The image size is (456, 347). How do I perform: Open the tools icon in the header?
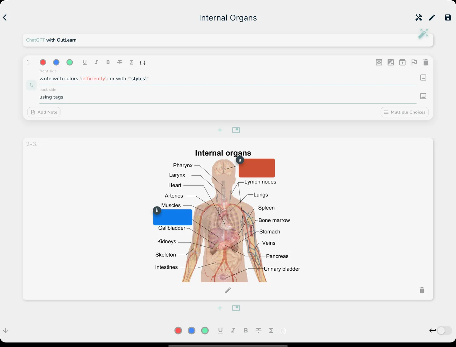point(419,18)
